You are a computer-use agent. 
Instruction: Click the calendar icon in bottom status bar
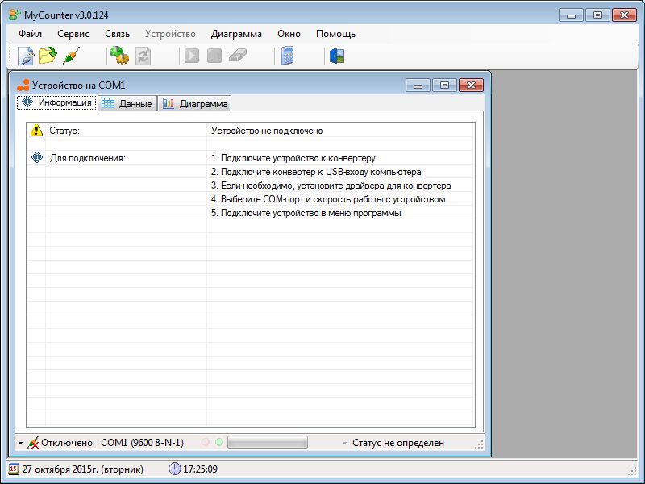(x=14, y=469)
